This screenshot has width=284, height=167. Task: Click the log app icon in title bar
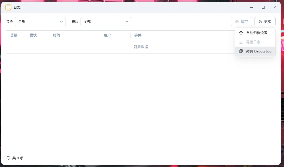(8, 7)
